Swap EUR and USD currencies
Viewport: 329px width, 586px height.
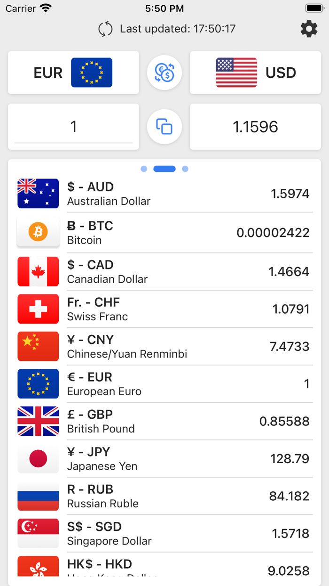pos(164,73)
